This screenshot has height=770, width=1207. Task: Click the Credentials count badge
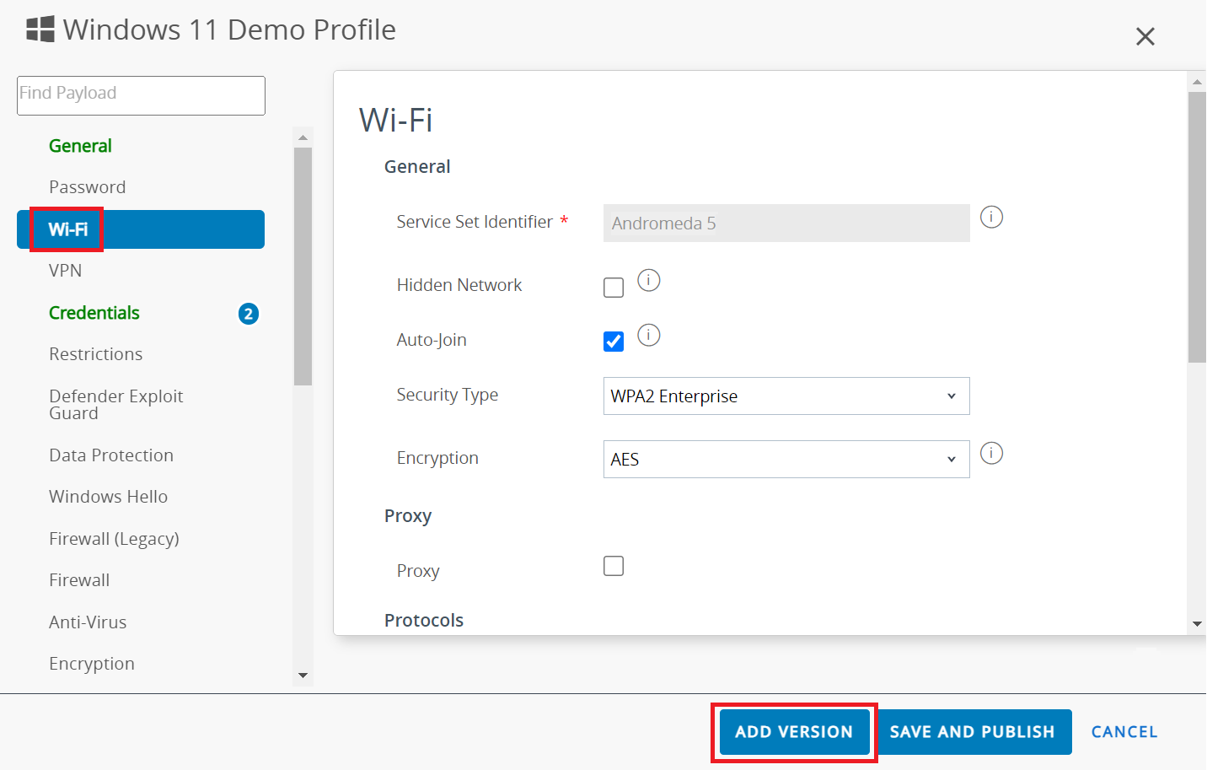248,314
